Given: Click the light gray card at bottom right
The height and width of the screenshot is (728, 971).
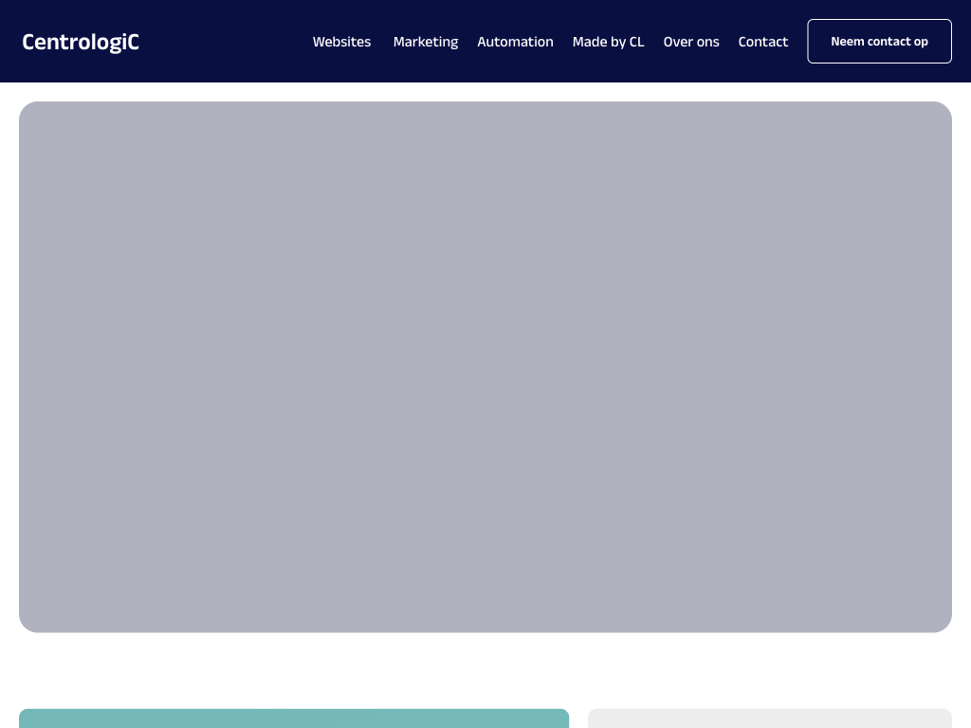Looking at the screenshot, I should pos(769,719).
